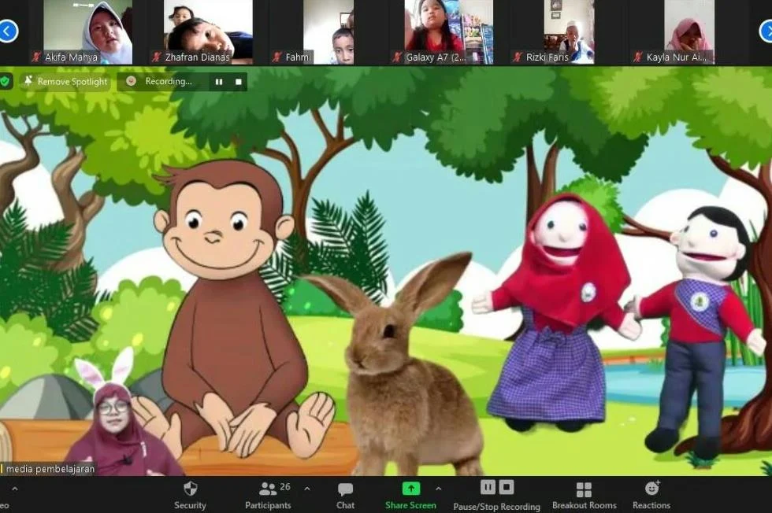Image resolution: width=772 pixels, height=513 pixels.
Task: Select Akifa Mahya's video thumbnail
Action: 87,31
